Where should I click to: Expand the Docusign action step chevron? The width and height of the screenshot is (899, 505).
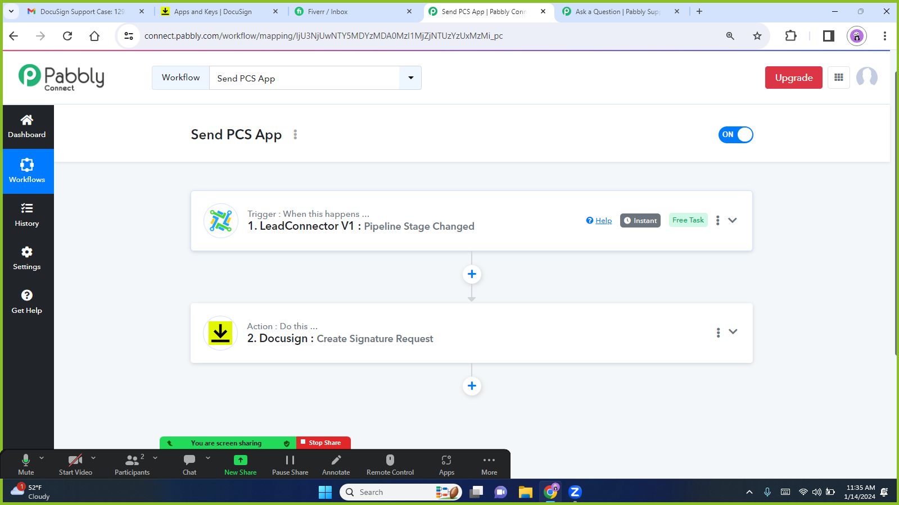733,331
